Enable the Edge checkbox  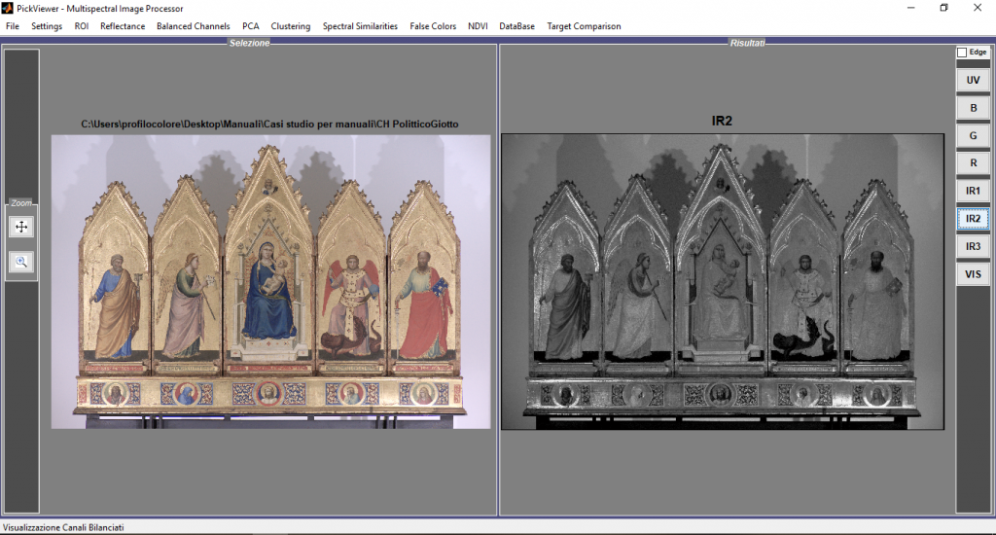click(962, 53)
